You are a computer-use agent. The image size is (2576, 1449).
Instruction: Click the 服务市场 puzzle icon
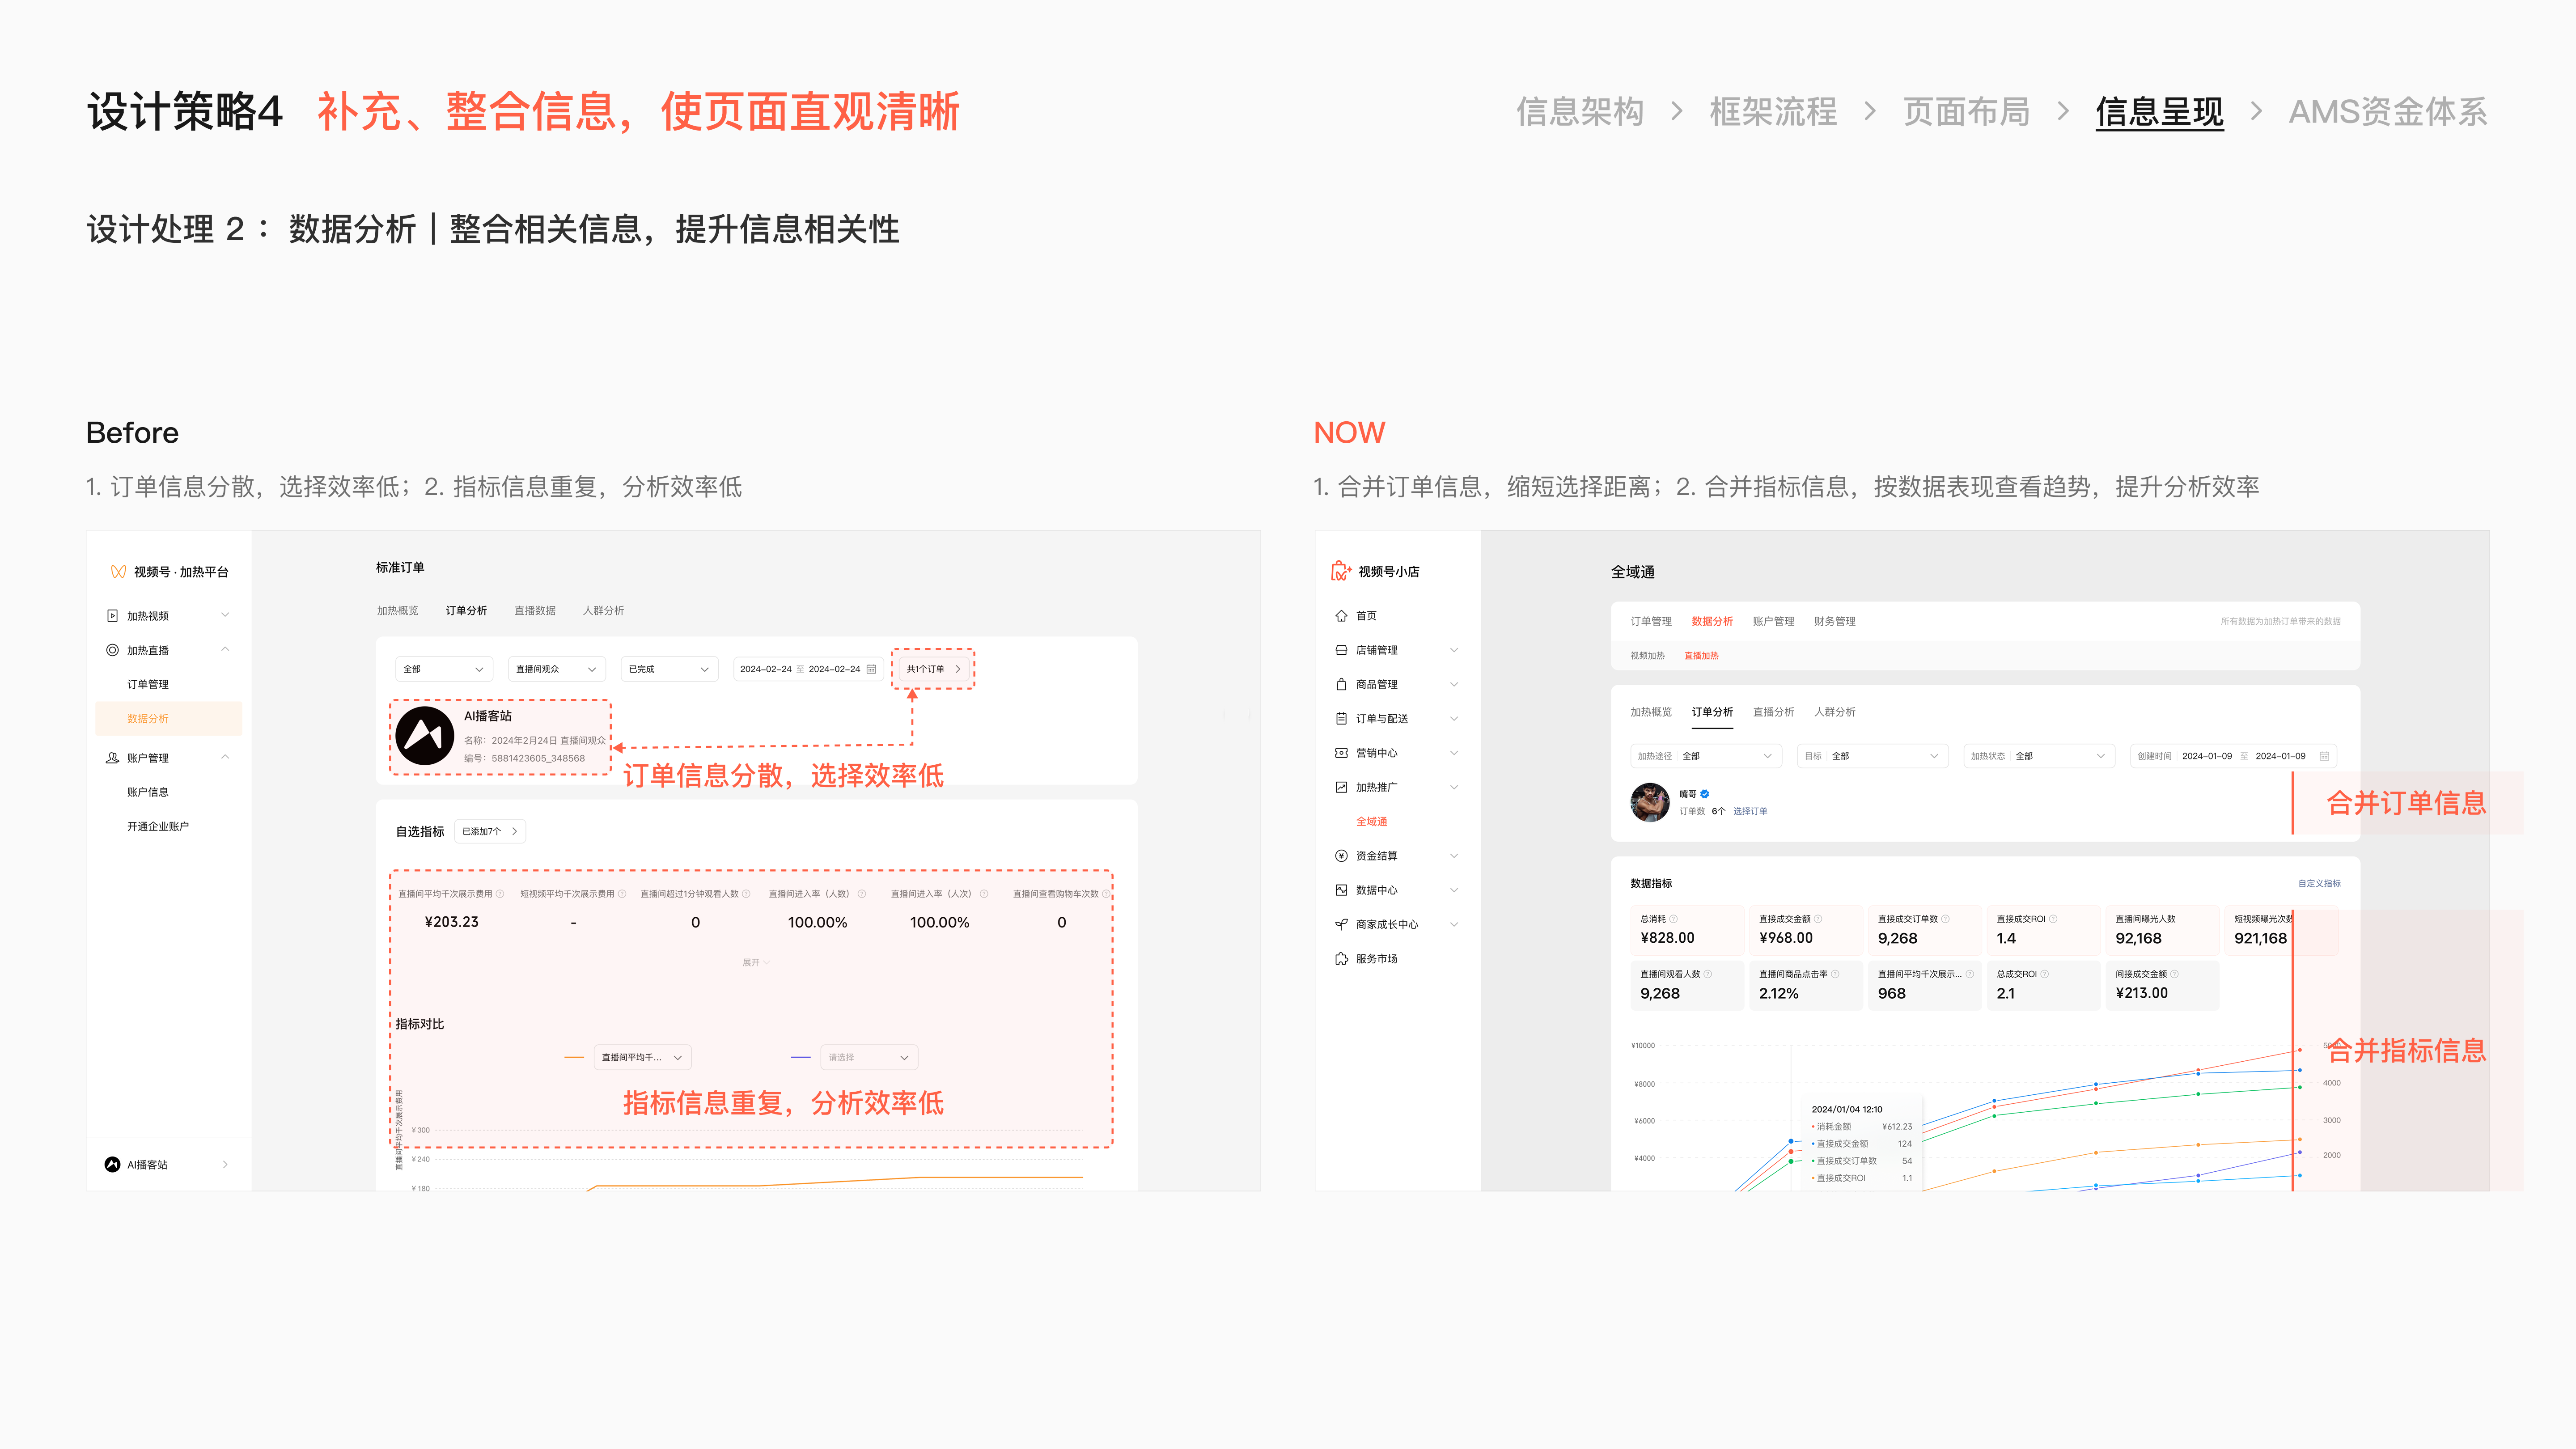(1341, 959)
